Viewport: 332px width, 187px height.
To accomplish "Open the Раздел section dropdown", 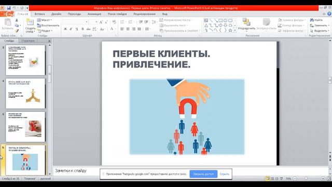I will pos(45,31).
